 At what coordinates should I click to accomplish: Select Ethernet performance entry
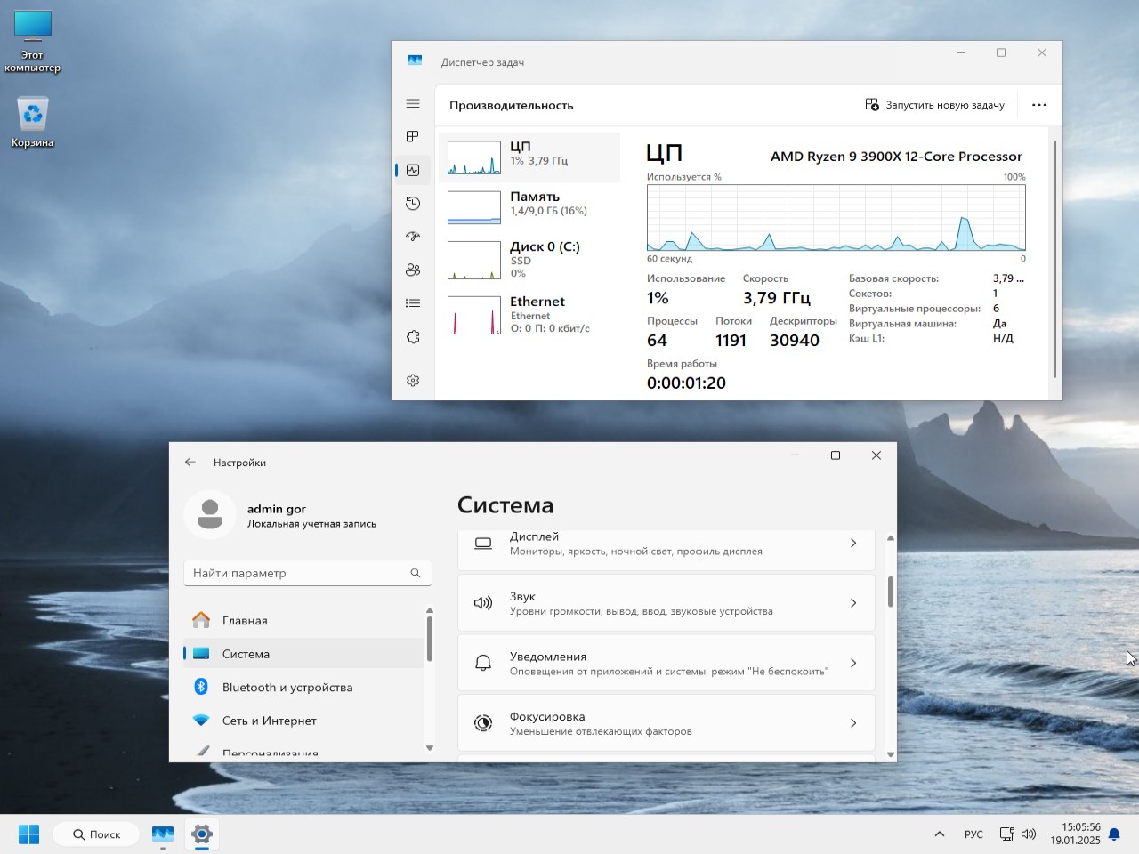point(529,316)
